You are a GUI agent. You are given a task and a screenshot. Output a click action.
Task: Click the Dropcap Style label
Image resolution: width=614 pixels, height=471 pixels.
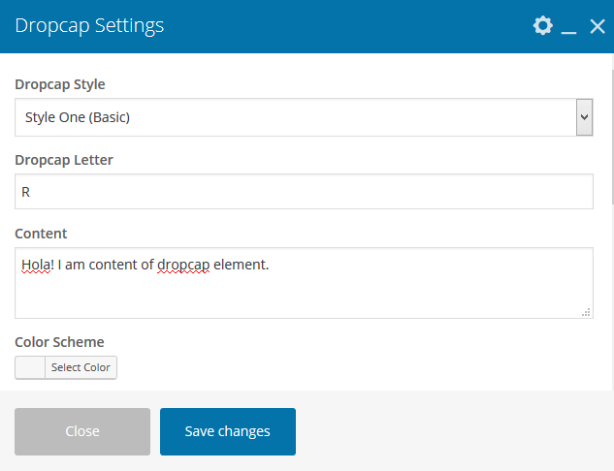(x=60, y=84)
